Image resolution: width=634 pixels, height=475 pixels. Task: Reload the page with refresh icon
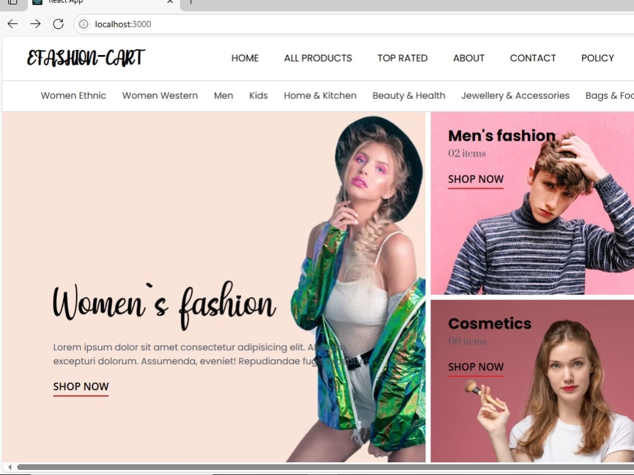click(x=58, y=24)
